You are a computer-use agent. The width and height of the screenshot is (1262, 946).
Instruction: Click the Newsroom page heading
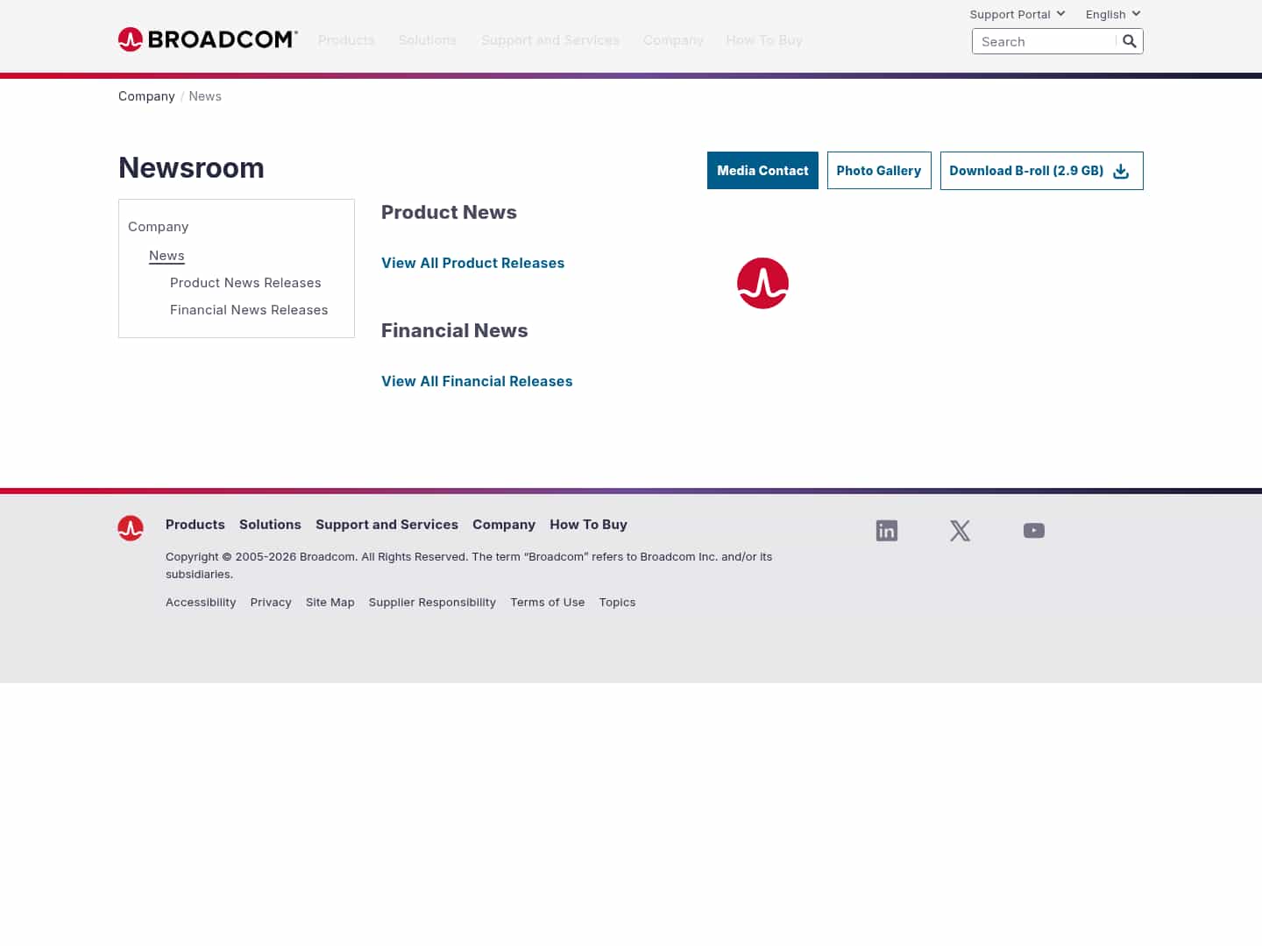[x=191, y=167]
